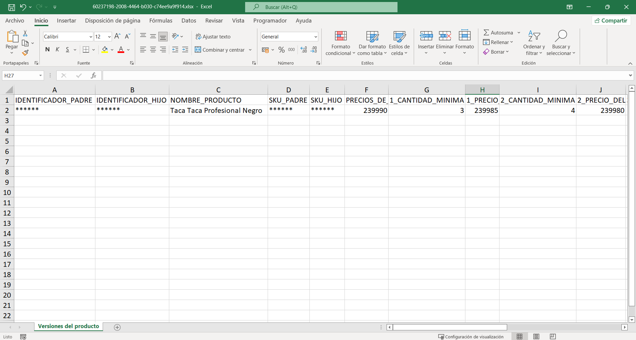The image size is (636, 340).
Task: Toggle bold formatting (N)
Action: [x=47, y=50]
